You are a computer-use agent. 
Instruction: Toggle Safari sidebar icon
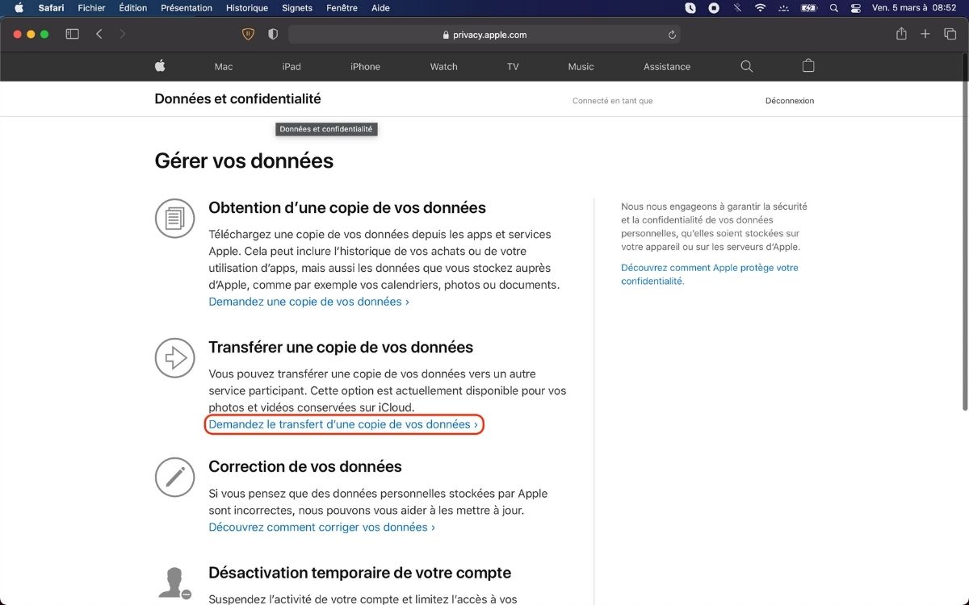point(72,34)
